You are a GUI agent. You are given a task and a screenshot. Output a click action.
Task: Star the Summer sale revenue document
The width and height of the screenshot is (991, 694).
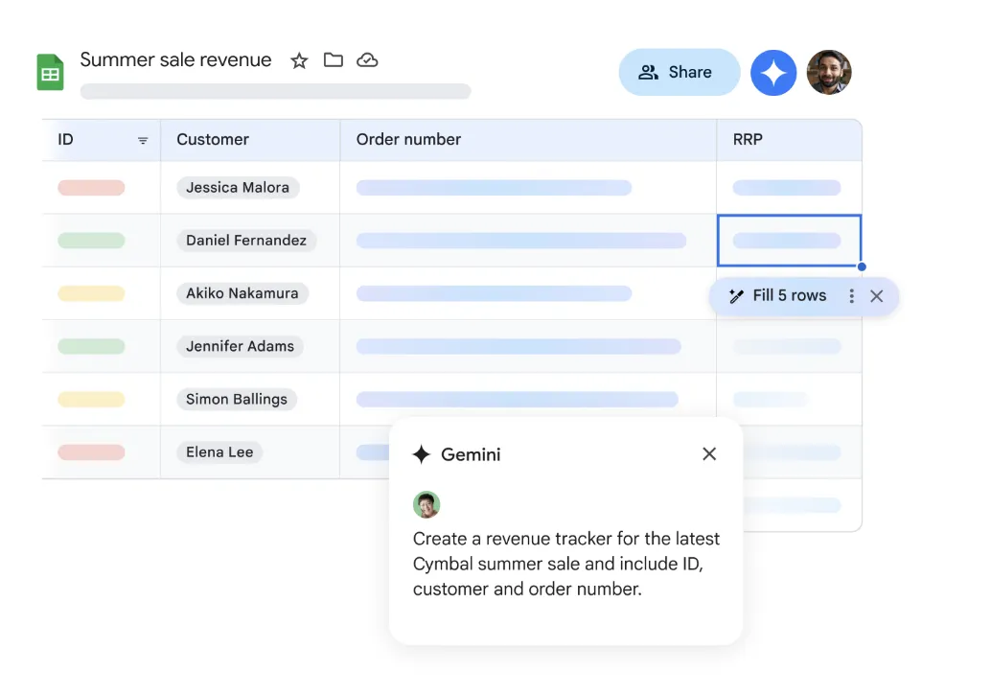(299, 60)
